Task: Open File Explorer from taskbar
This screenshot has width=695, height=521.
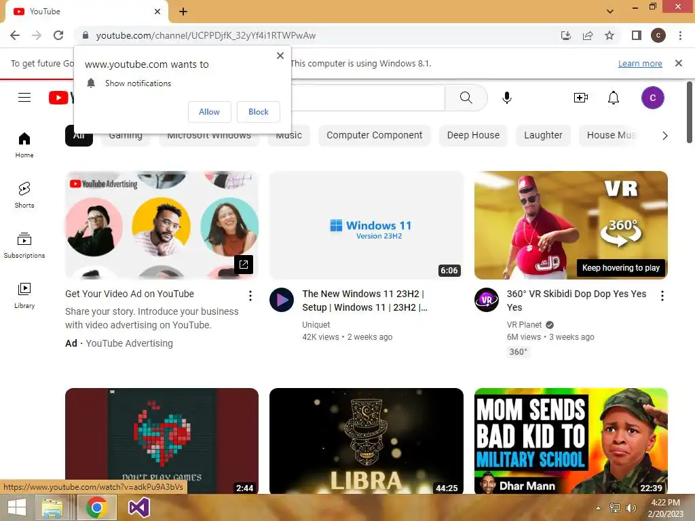Action: [52, 507]
